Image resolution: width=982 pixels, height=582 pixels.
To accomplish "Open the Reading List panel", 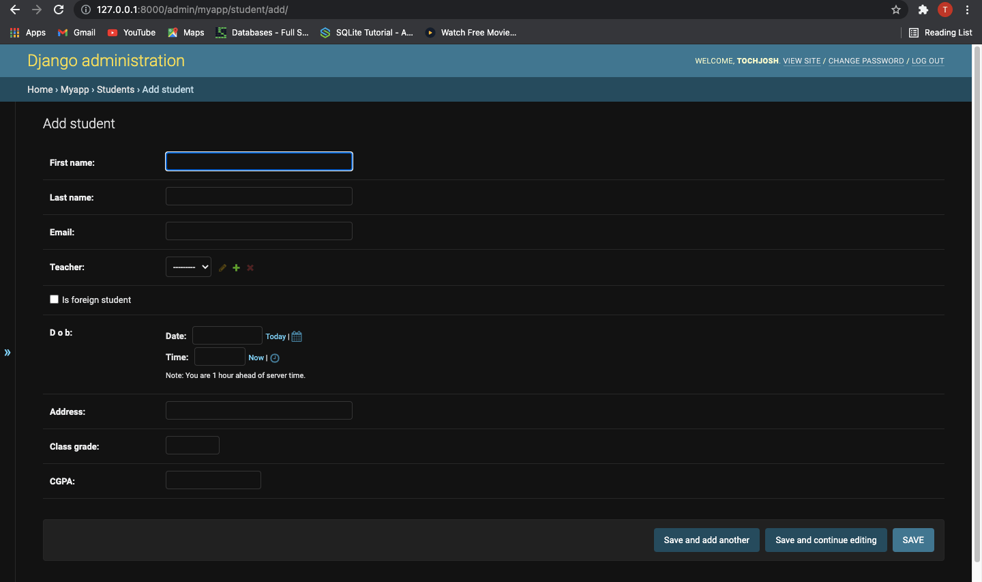I will (940, 32).
